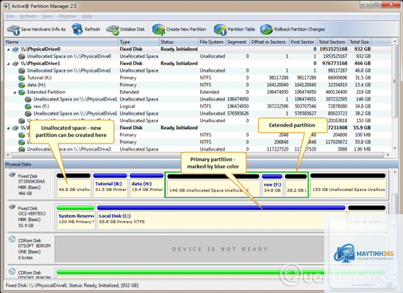Click the Extended Partition row icon

pyautogui.click(x=21, y=92)
